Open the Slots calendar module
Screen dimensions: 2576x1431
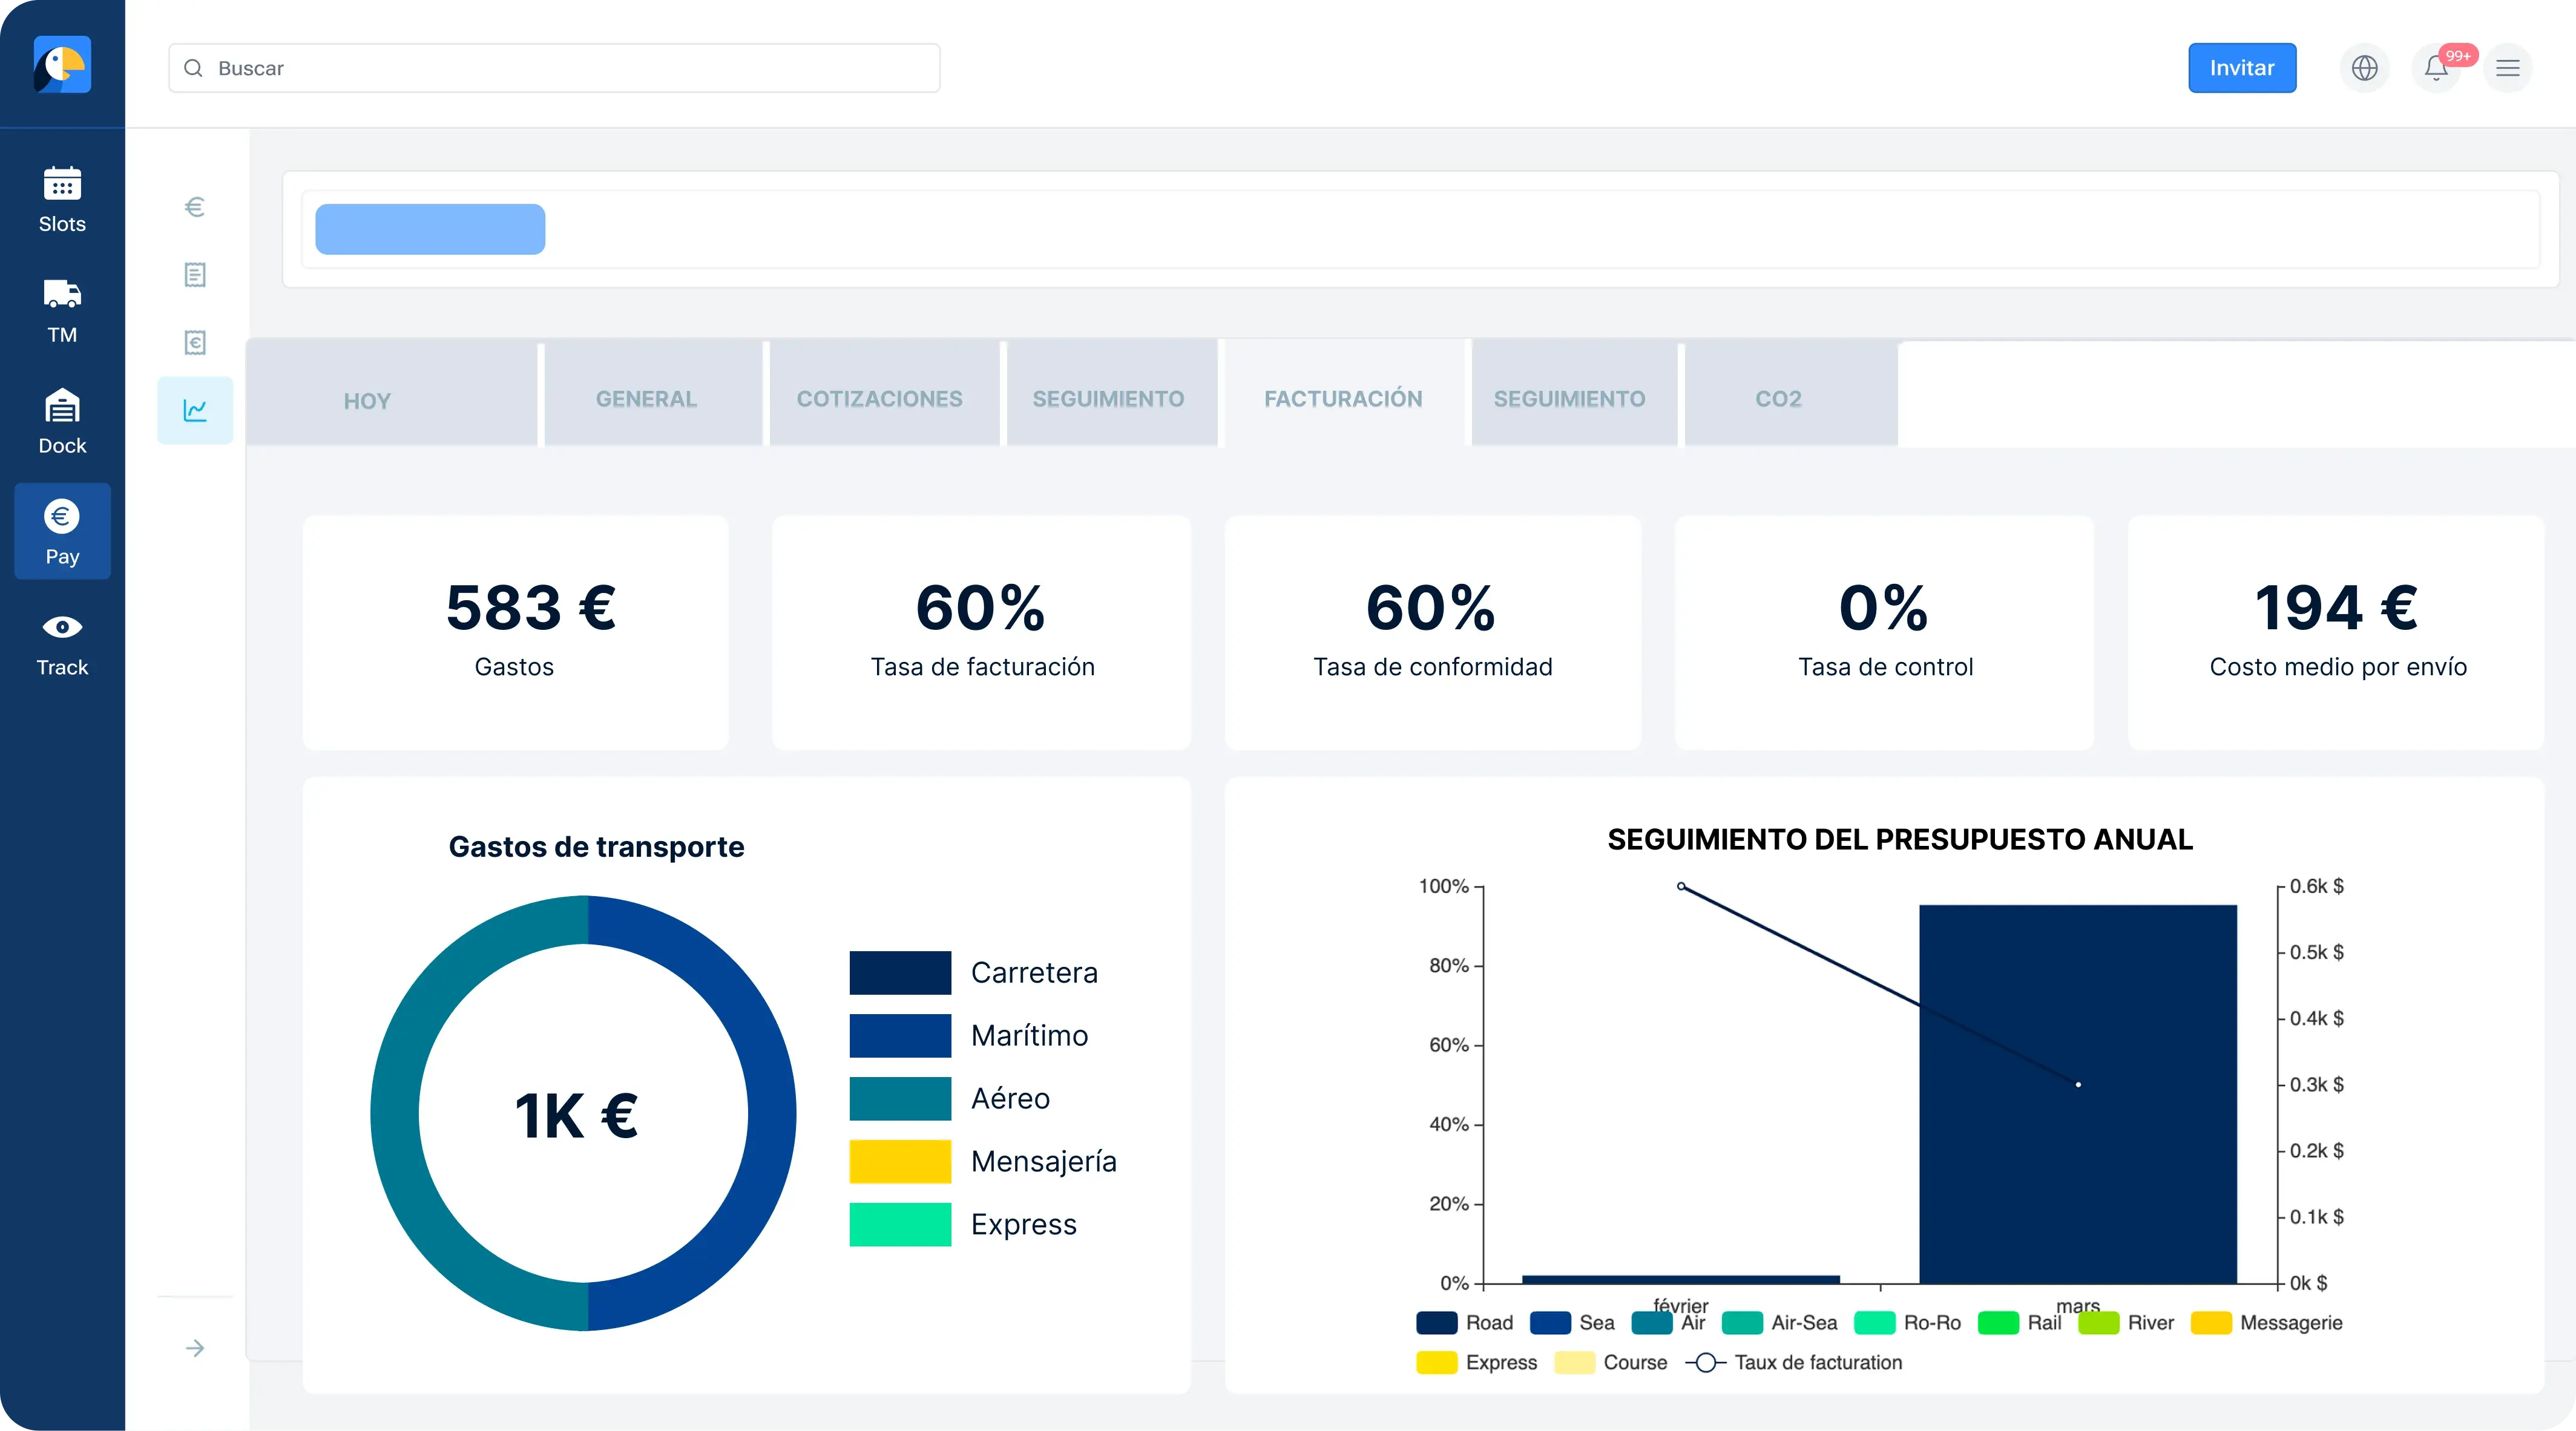(x=62, y=200)
